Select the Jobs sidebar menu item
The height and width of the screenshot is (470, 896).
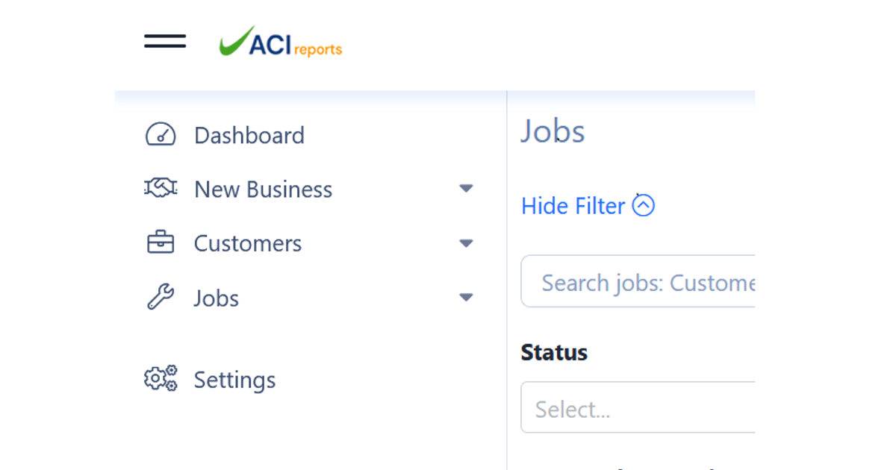pos(217,298)
